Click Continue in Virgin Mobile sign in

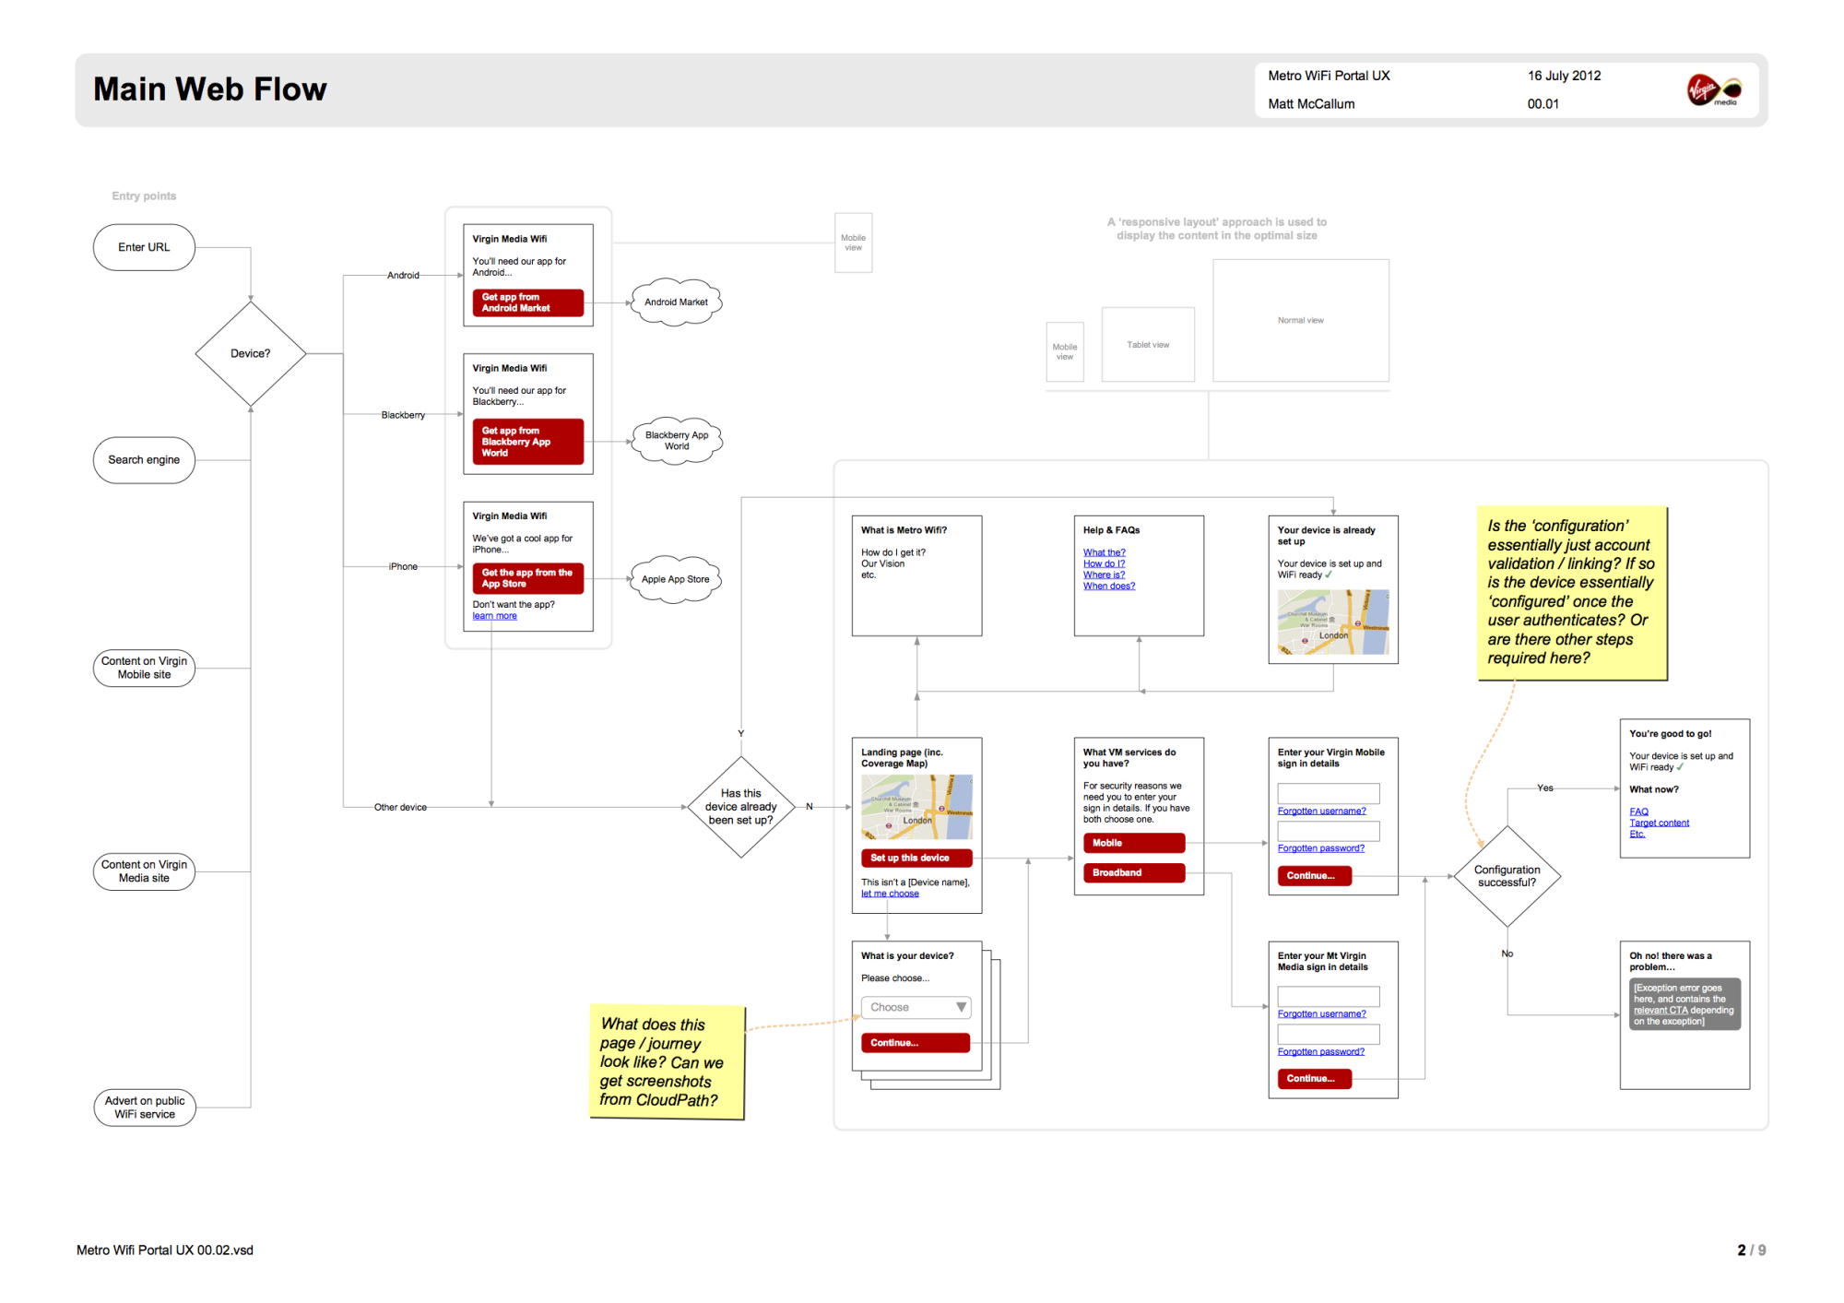click(x=1314, y=876)
